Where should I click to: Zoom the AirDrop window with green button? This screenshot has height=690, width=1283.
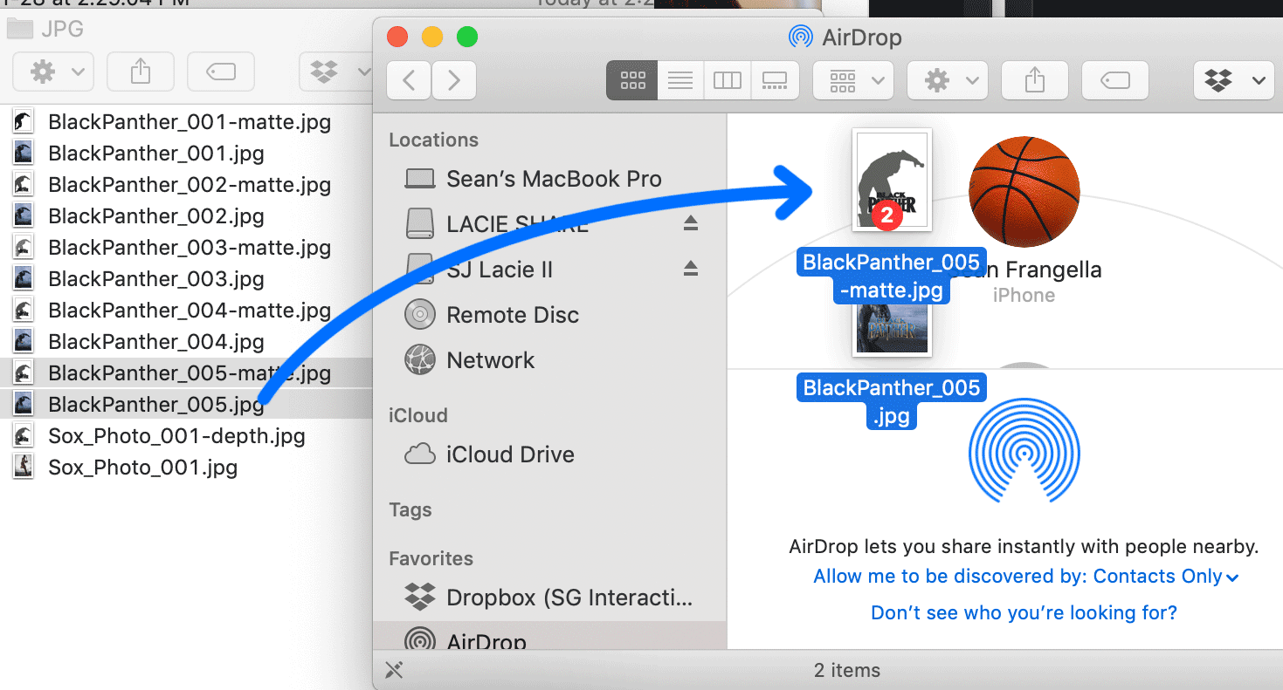(467, 37)
